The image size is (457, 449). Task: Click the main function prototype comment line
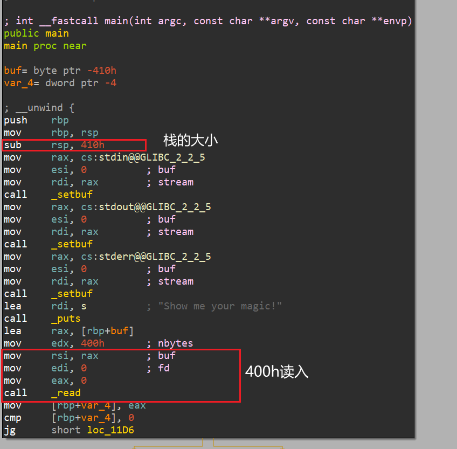(208, 21)
